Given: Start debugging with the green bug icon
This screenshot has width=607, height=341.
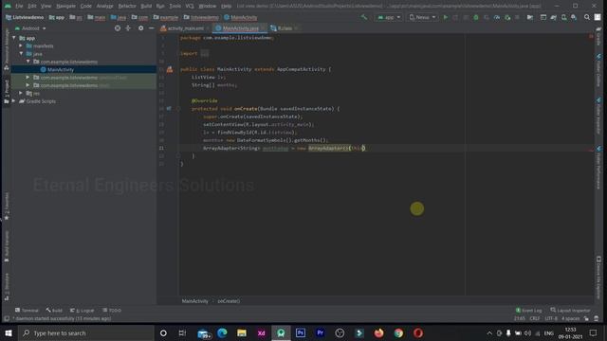Looking at the screenshot, I should coord(476,17).
